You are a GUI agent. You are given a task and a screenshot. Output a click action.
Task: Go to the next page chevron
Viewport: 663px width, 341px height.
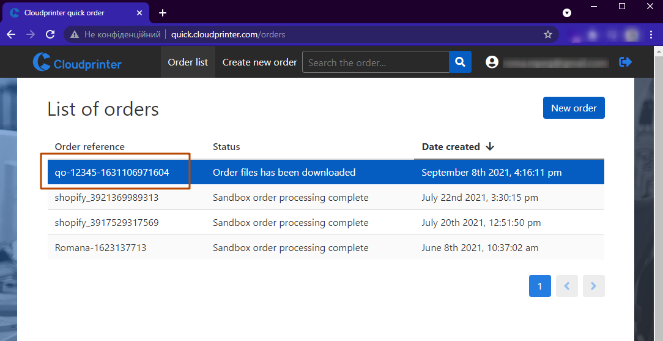(x=594, y=286)
